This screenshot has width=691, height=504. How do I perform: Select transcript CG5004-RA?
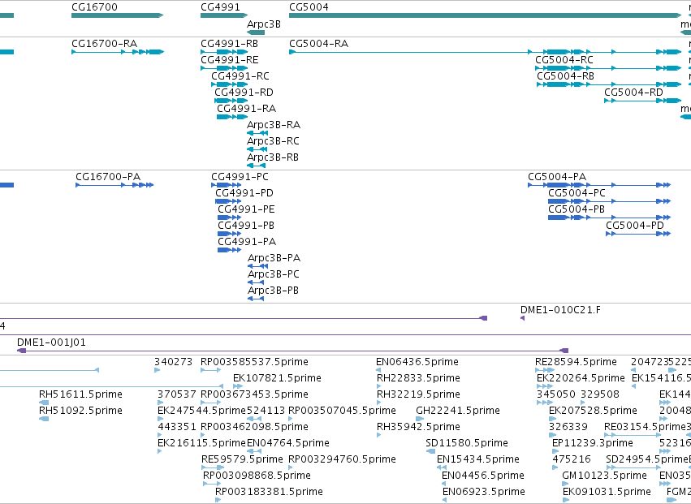318,44
